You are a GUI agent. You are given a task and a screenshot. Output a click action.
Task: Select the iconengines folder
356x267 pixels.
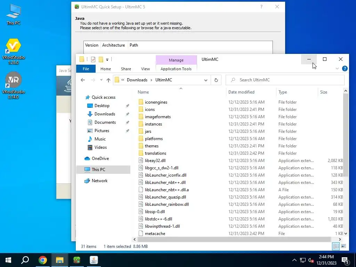click(156, 102)
